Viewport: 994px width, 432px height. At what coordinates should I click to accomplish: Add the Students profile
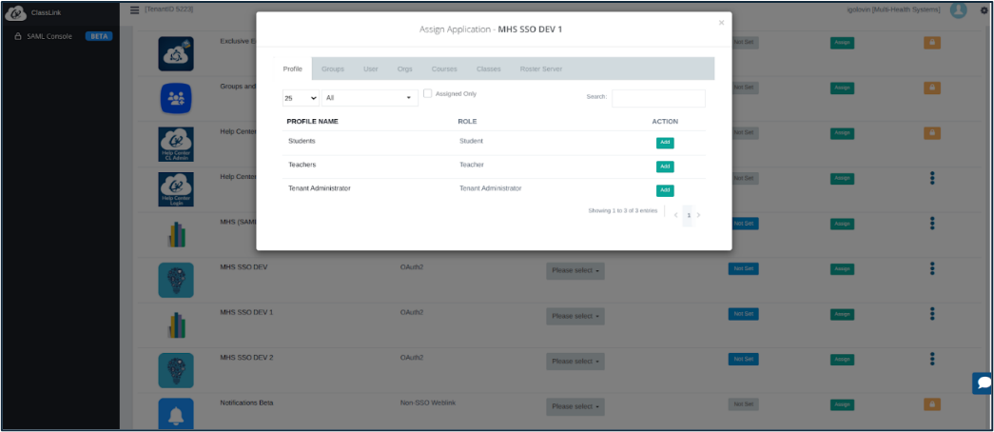665,143
